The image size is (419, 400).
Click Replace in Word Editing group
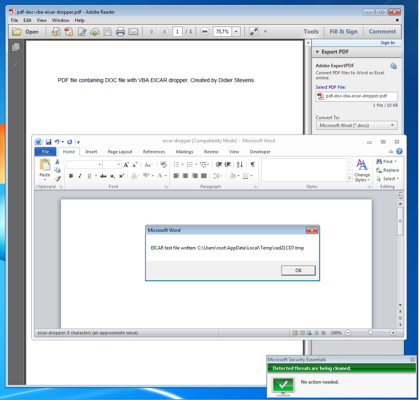[387, 170]
